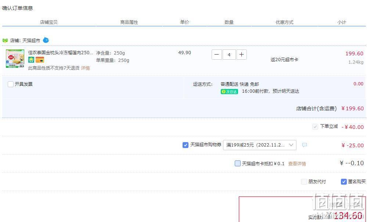Click the 店铺宝贝 column header
Image resolution: width=367 pixels, height=222 pixels.
[49, 22]
